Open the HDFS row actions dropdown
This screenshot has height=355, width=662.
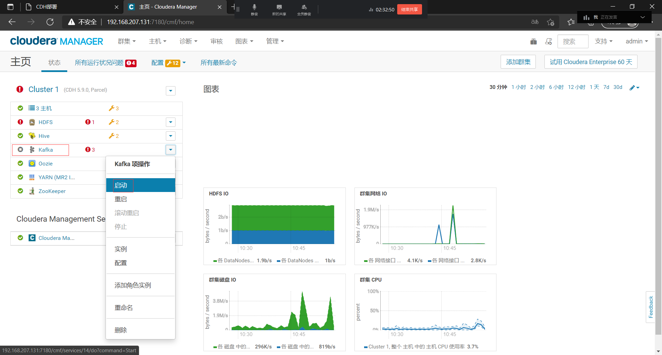[x=171, y=122]
